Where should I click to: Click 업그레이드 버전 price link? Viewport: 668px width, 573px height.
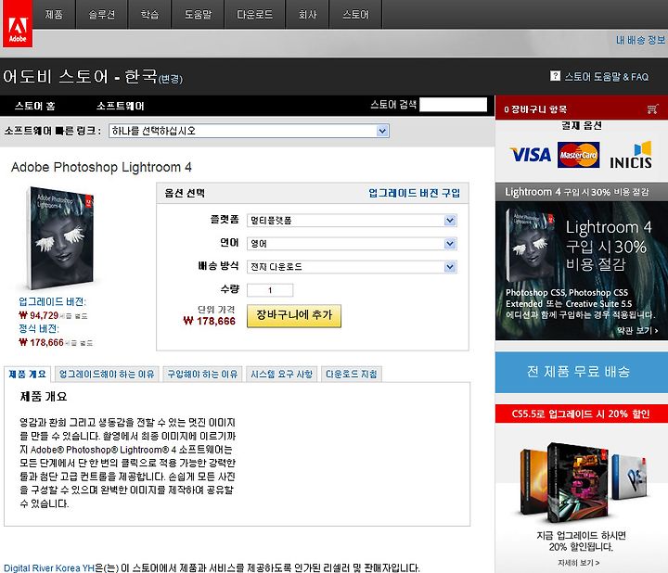[x=52, y=302]
